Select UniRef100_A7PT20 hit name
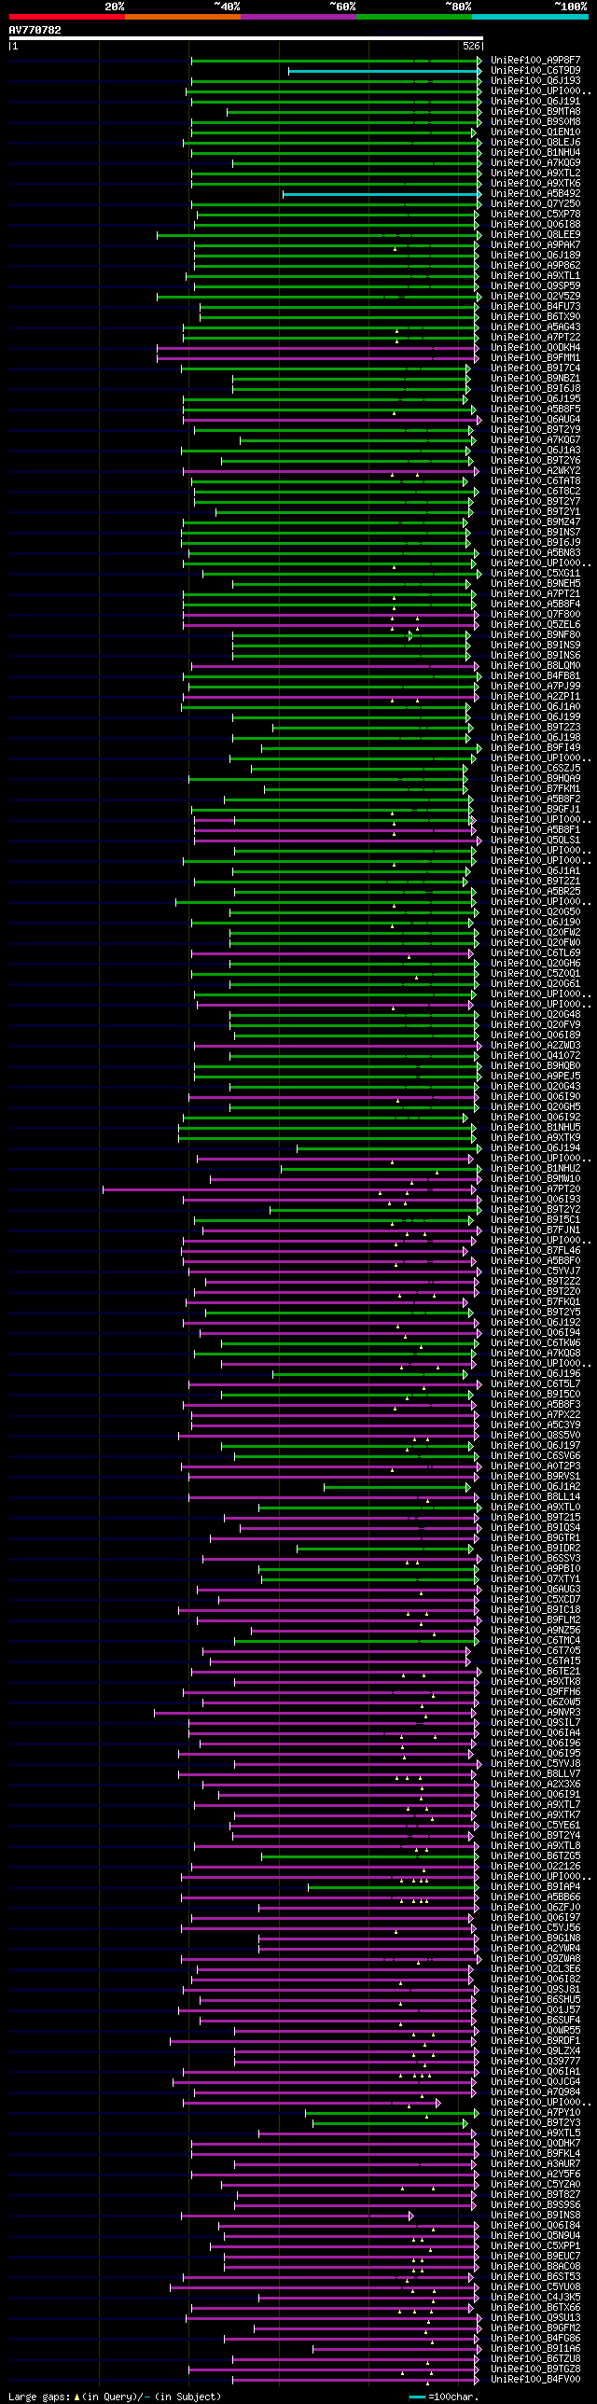597x2404 pixels. (535, 1189)
